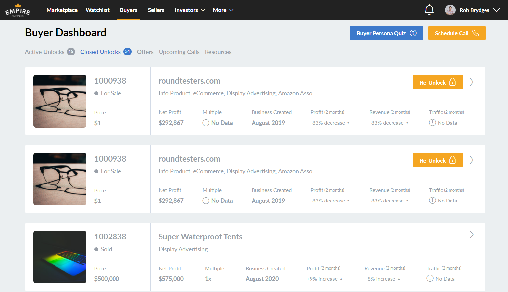Screen dimensions: 508x292
Task: Switch to the Offers tab
Action: tap(145, 52)
